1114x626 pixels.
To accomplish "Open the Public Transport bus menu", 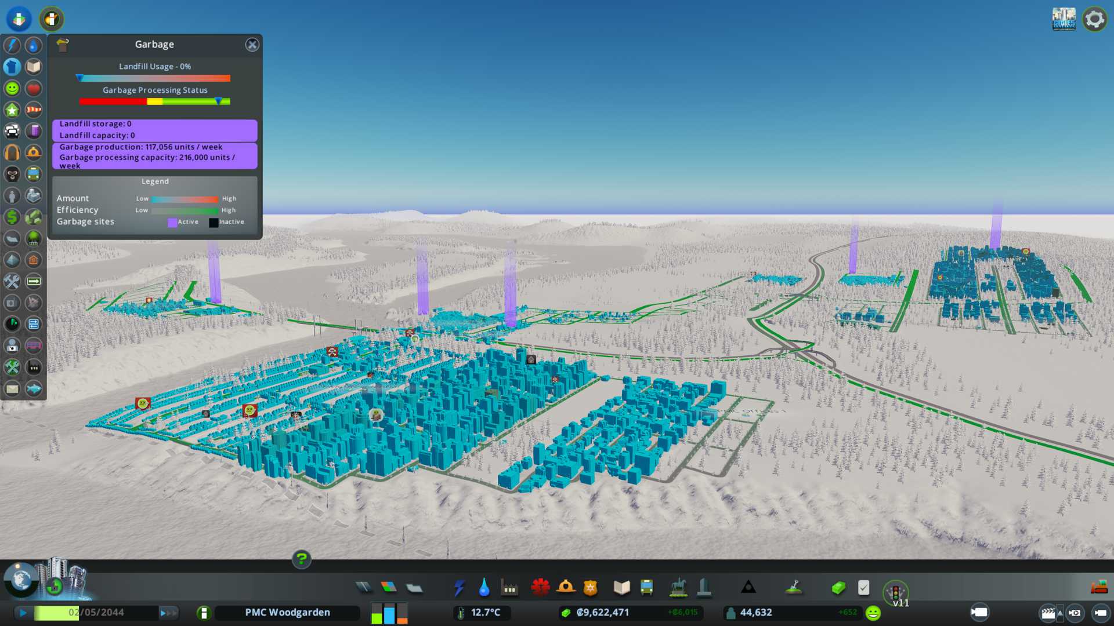I will (x=646, y=588).
